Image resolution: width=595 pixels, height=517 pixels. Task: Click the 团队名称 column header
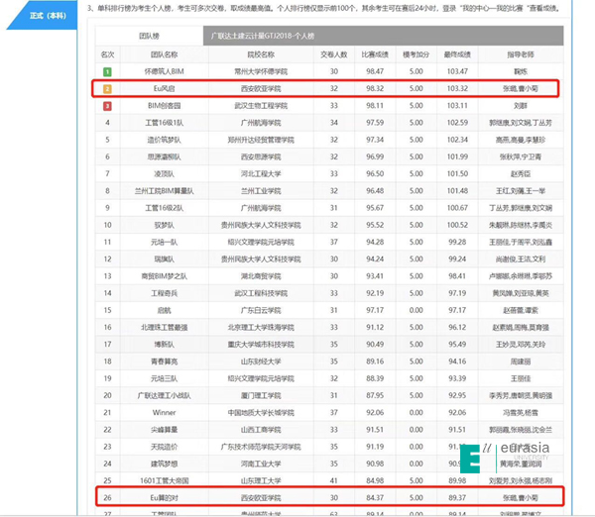[164, 56]
